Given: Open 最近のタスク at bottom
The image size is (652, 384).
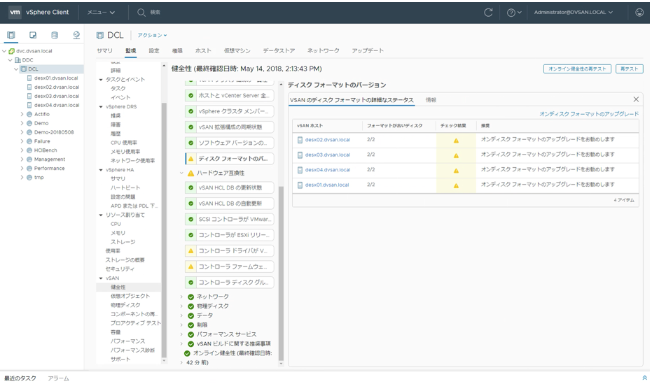Looking at the screenshot, I should [20, 378].
